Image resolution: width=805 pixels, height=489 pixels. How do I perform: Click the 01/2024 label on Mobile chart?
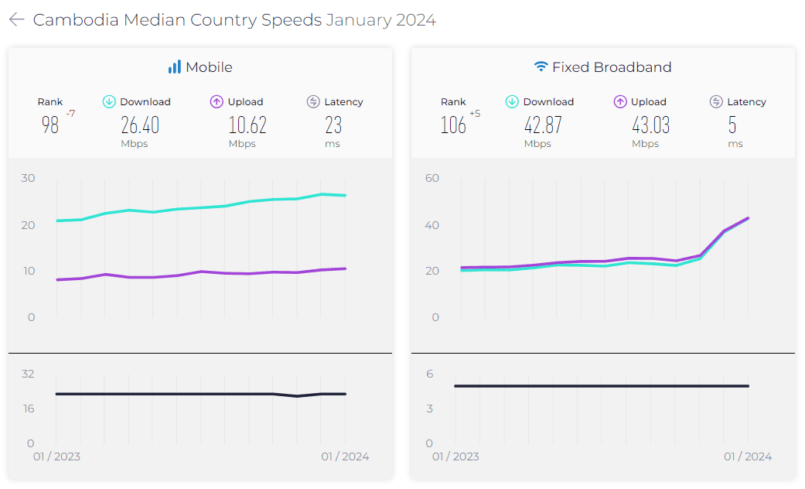pyautogui.click(x=345, y=457)
